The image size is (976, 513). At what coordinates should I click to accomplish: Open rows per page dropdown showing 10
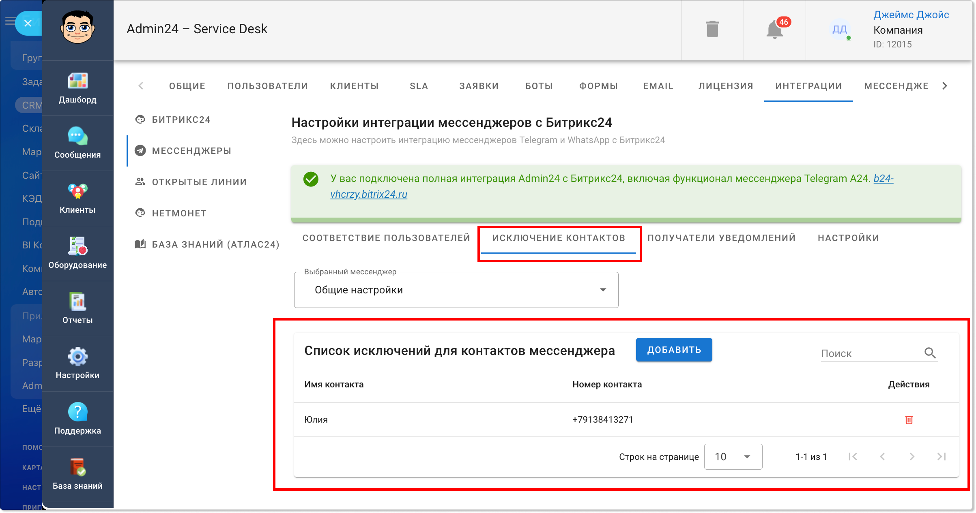point(733,457)
